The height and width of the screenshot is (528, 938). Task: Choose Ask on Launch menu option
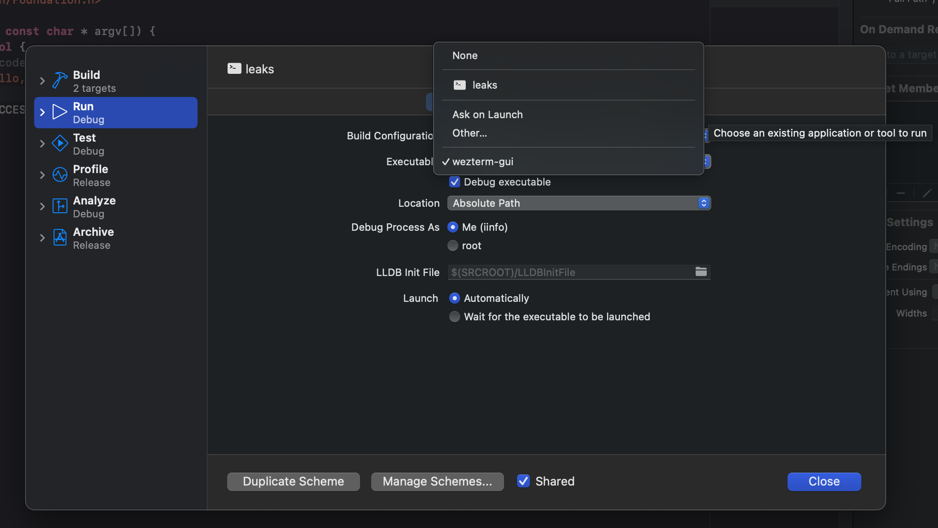[487, 114]
